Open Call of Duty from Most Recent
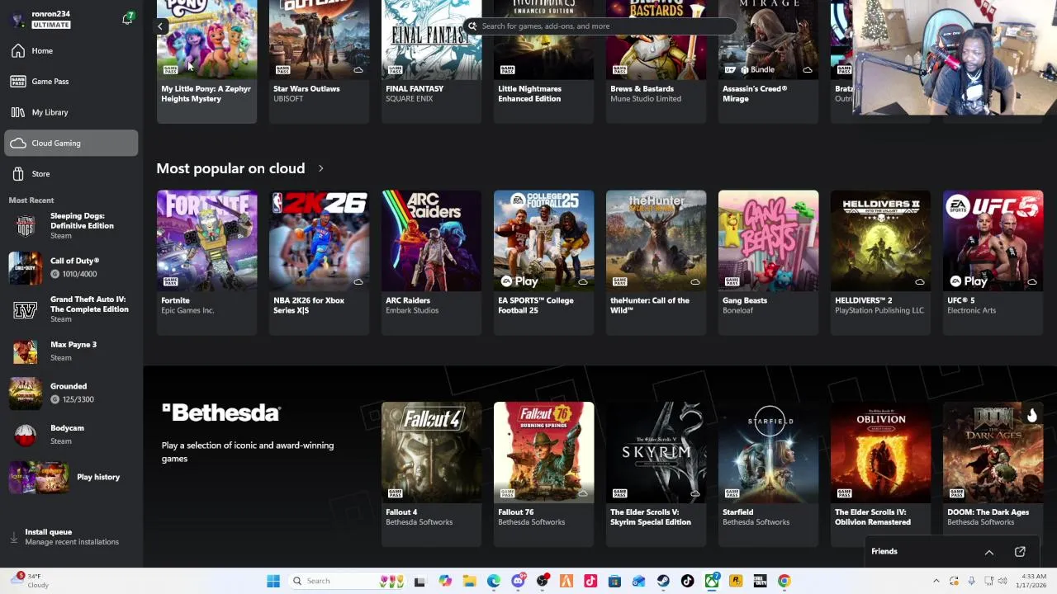 click(71, 267)
